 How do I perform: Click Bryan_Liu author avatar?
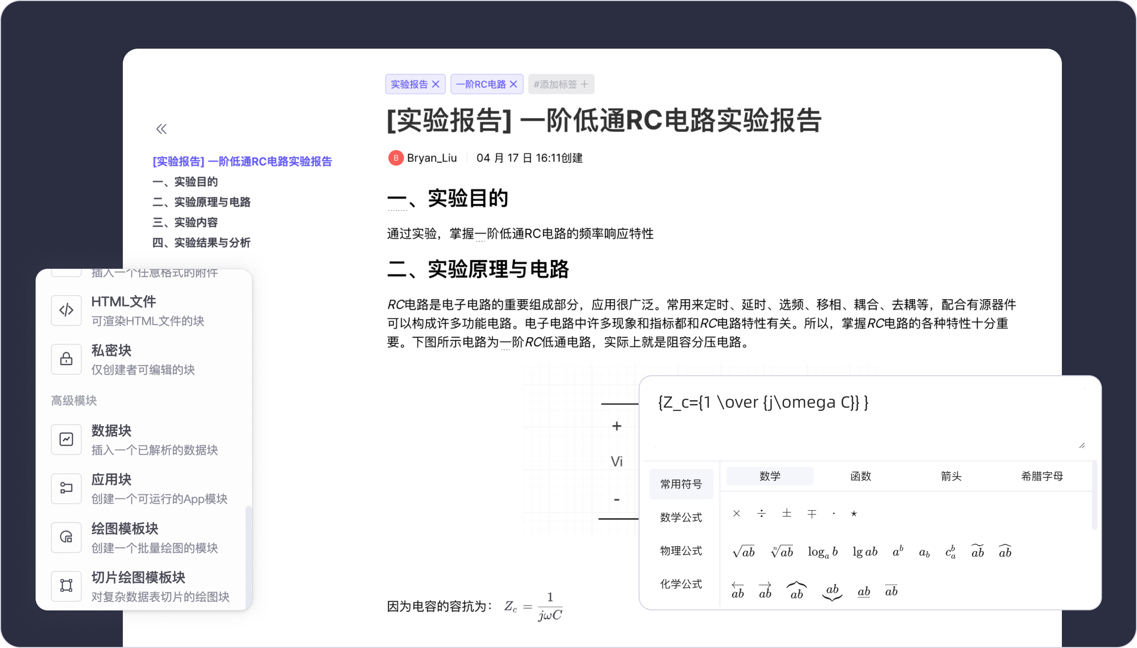pos(396,158)
